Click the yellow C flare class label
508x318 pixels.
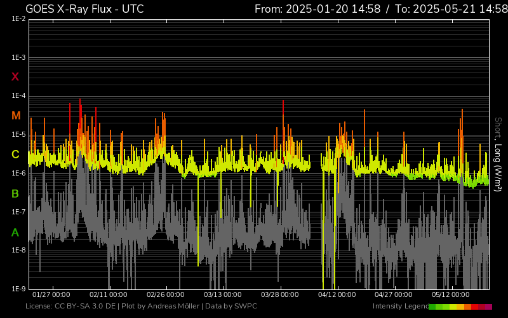click(x=15, y=155)
